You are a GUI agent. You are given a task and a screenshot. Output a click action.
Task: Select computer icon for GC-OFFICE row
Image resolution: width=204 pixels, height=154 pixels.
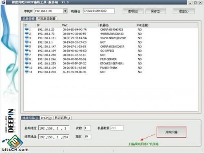(27, 51)
